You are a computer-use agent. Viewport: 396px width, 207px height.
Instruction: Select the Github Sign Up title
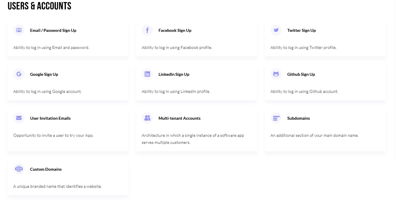click(301, 75)
